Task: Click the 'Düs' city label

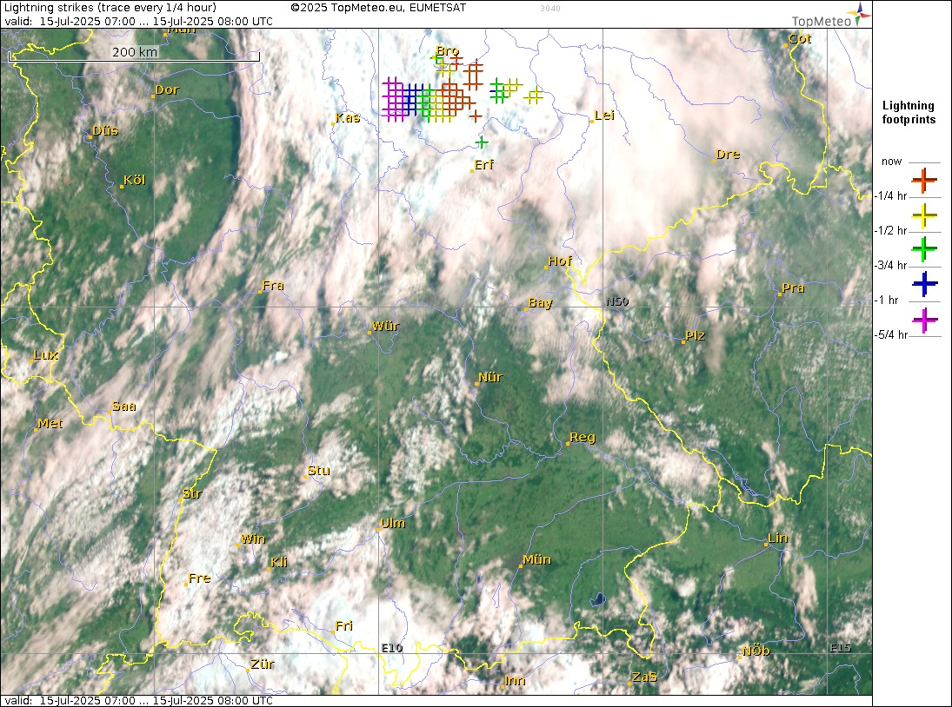Action: [105, 130]
